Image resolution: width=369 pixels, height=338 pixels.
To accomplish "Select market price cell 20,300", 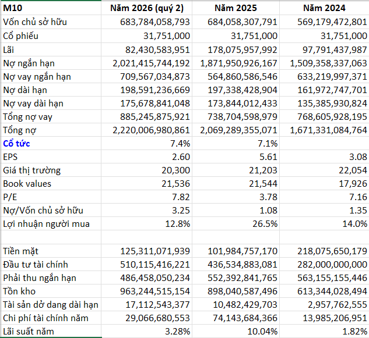I will click(x=147, y=170).
